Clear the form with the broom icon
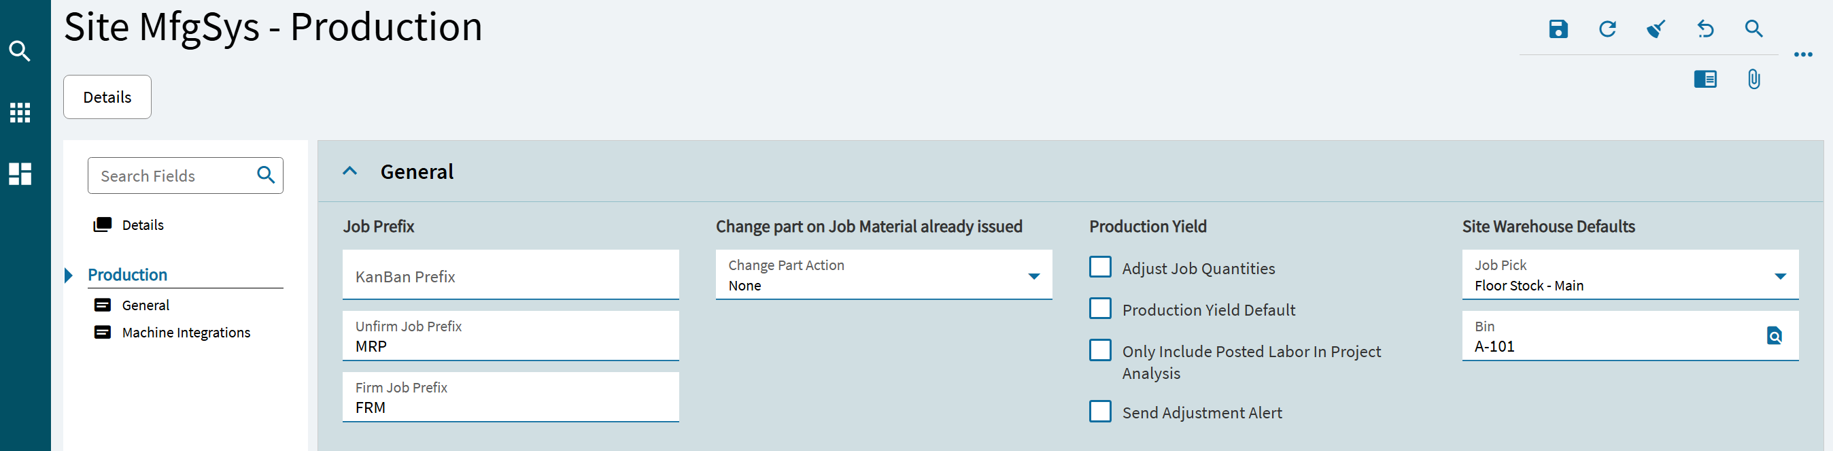The image size is (1833, 451). click(x=1656, y=29)
